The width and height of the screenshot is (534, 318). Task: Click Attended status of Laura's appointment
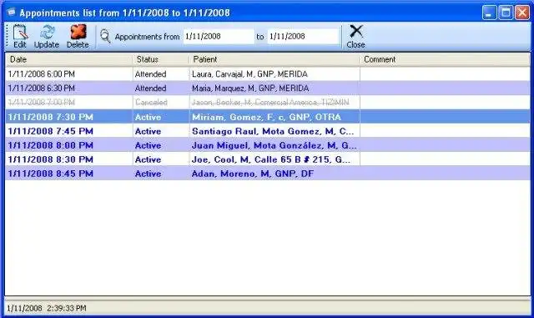pyautogui.click(x=150, y=74)
